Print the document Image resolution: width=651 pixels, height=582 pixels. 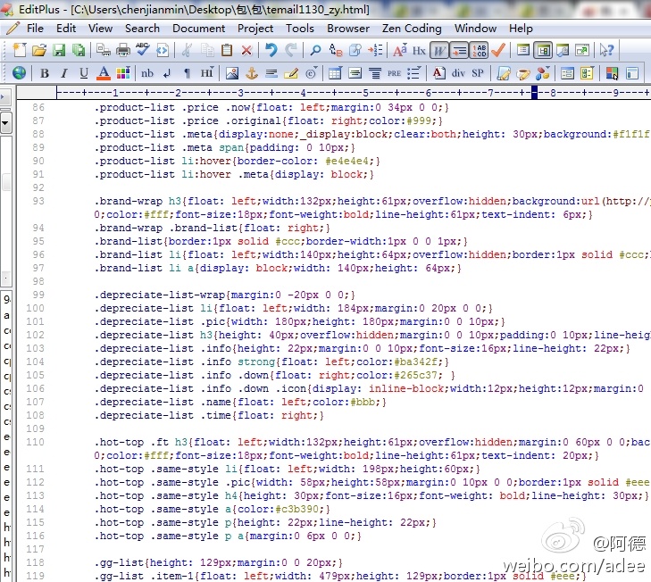click(x=123, y=50)
